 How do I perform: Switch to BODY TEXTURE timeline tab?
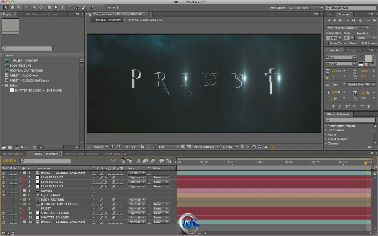click(115, 154)
